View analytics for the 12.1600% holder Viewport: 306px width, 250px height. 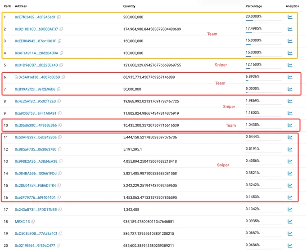tap(290, 65)
